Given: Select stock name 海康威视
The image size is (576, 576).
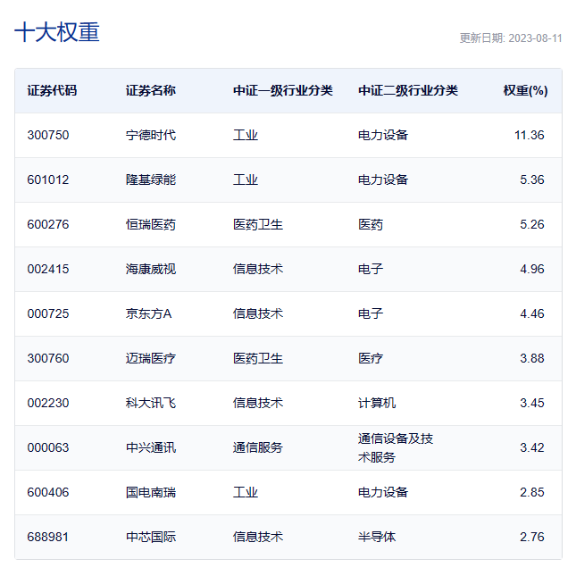Looking at the screenshot, I should [151, 270].
